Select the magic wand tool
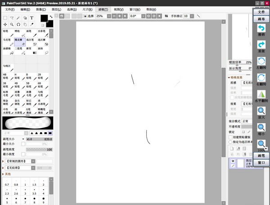This screenshot has height=205, width=270. pos(18,18)
